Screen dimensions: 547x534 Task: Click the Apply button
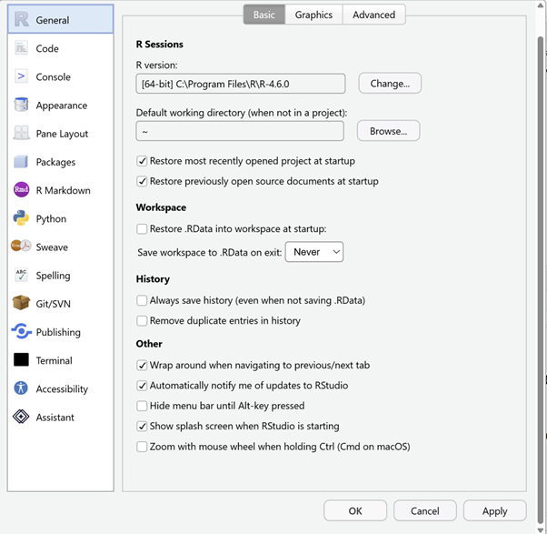pyautogui.click(x=494, y=511)
